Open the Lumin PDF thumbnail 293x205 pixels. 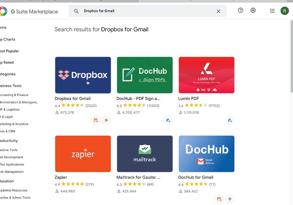pos(207,75)
